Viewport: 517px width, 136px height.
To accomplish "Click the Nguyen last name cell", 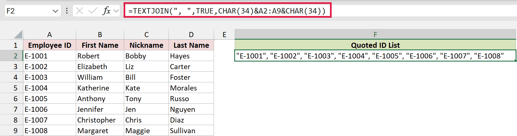I will [191, 109].
